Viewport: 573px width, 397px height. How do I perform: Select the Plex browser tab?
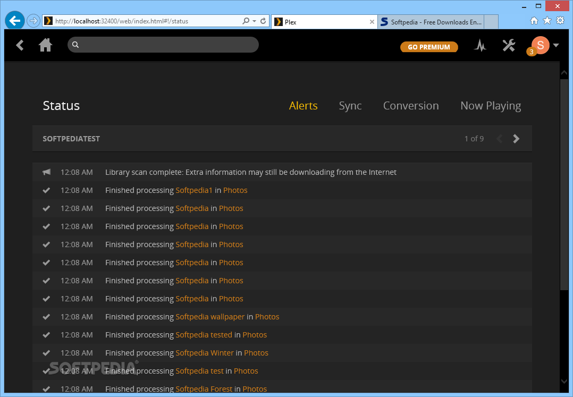(324, 22)
